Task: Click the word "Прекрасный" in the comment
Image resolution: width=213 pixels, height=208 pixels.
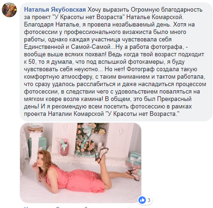Action: [174, 99]
